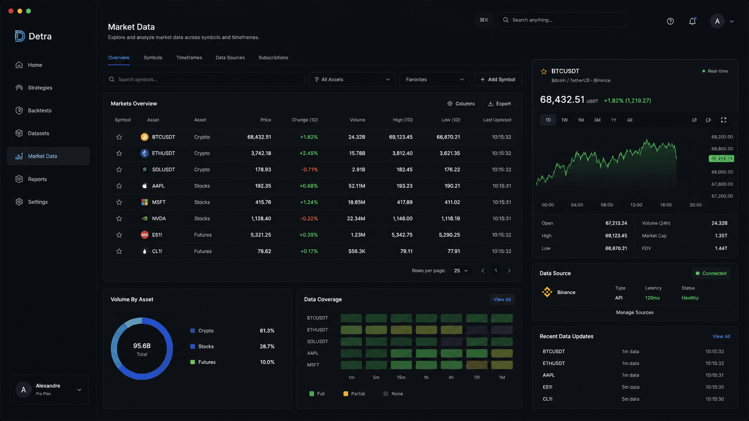This screenshot has width=749, height=421.
Task: Click the Partial orange coverage legend swatch
Action: pos(345,394)
